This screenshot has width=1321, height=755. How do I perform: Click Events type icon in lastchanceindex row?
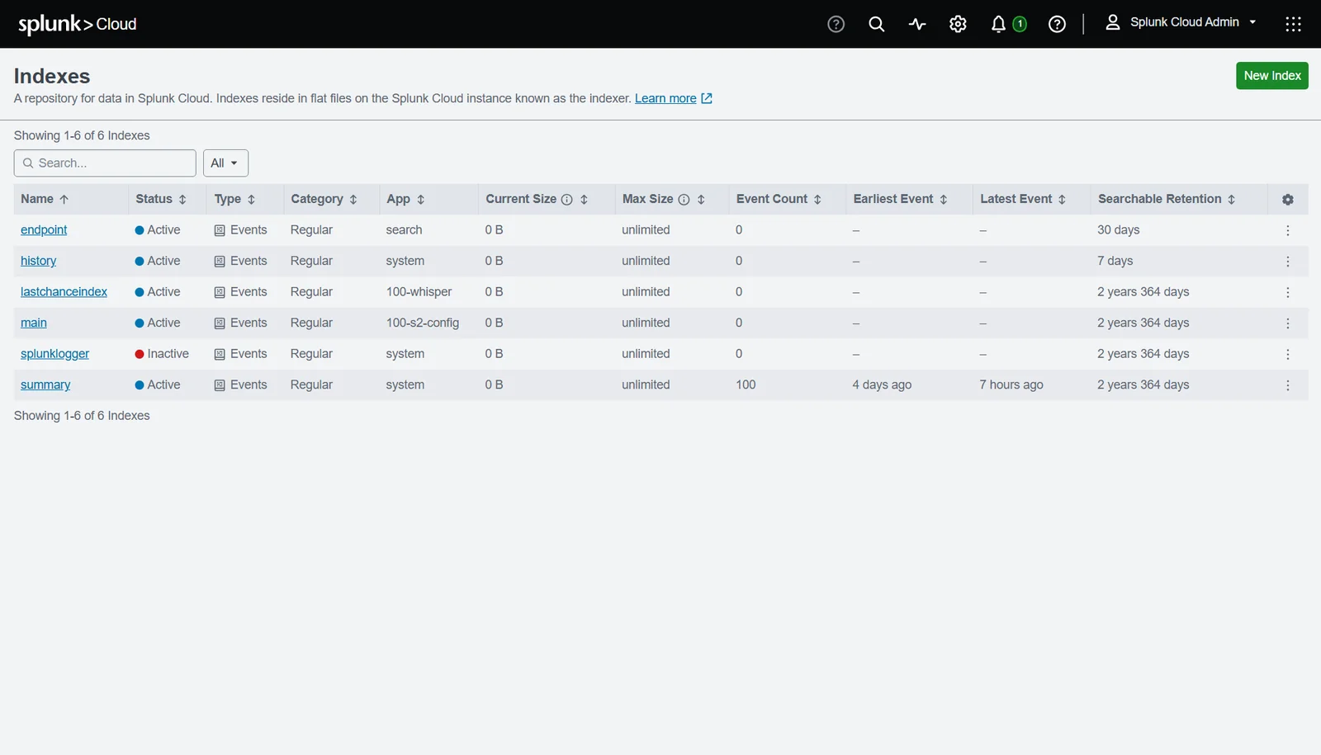220,292
